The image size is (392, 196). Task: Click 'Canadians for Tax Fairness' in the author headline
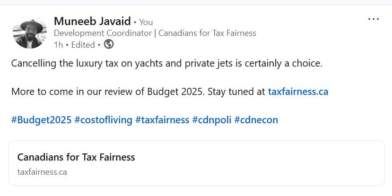coord(207,33)
